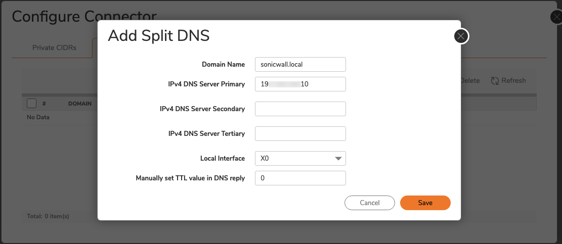Sort by the DOMAIN column header
This screenshot has width=562, height=244.
tap(79, 104)
